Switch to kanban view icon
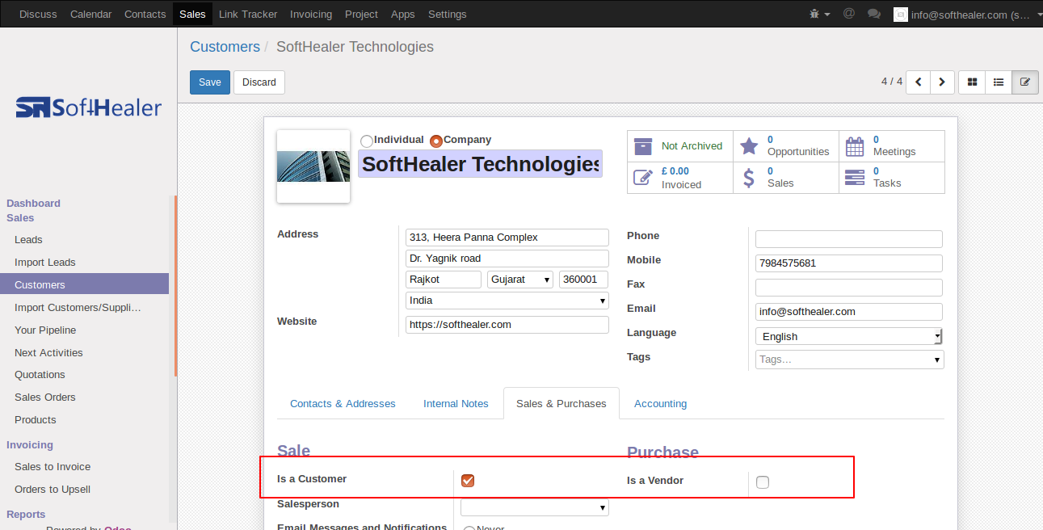Image resolution: width=1043 pixels, height=530 pixels. 972,82
